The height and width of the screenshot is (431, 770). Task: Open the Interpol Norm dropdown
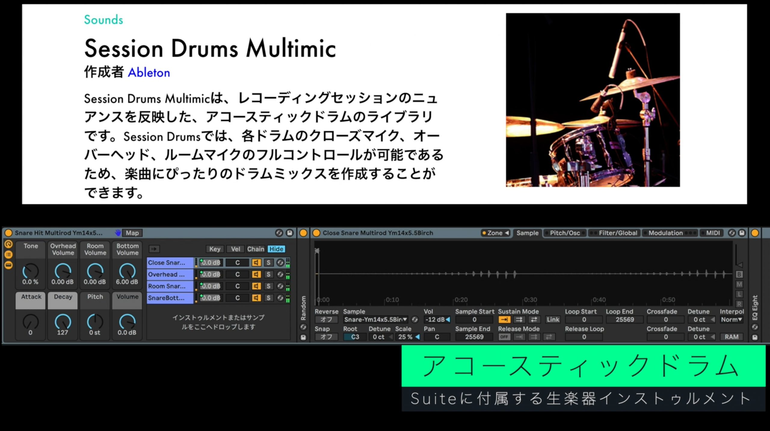[x=731, y=320]
